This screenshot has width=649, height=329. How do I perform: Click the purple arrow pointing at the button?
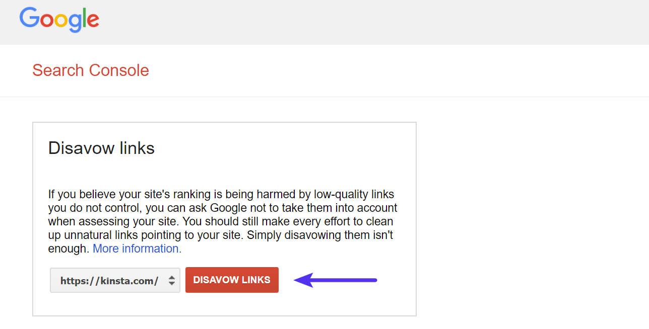point(335,280)
